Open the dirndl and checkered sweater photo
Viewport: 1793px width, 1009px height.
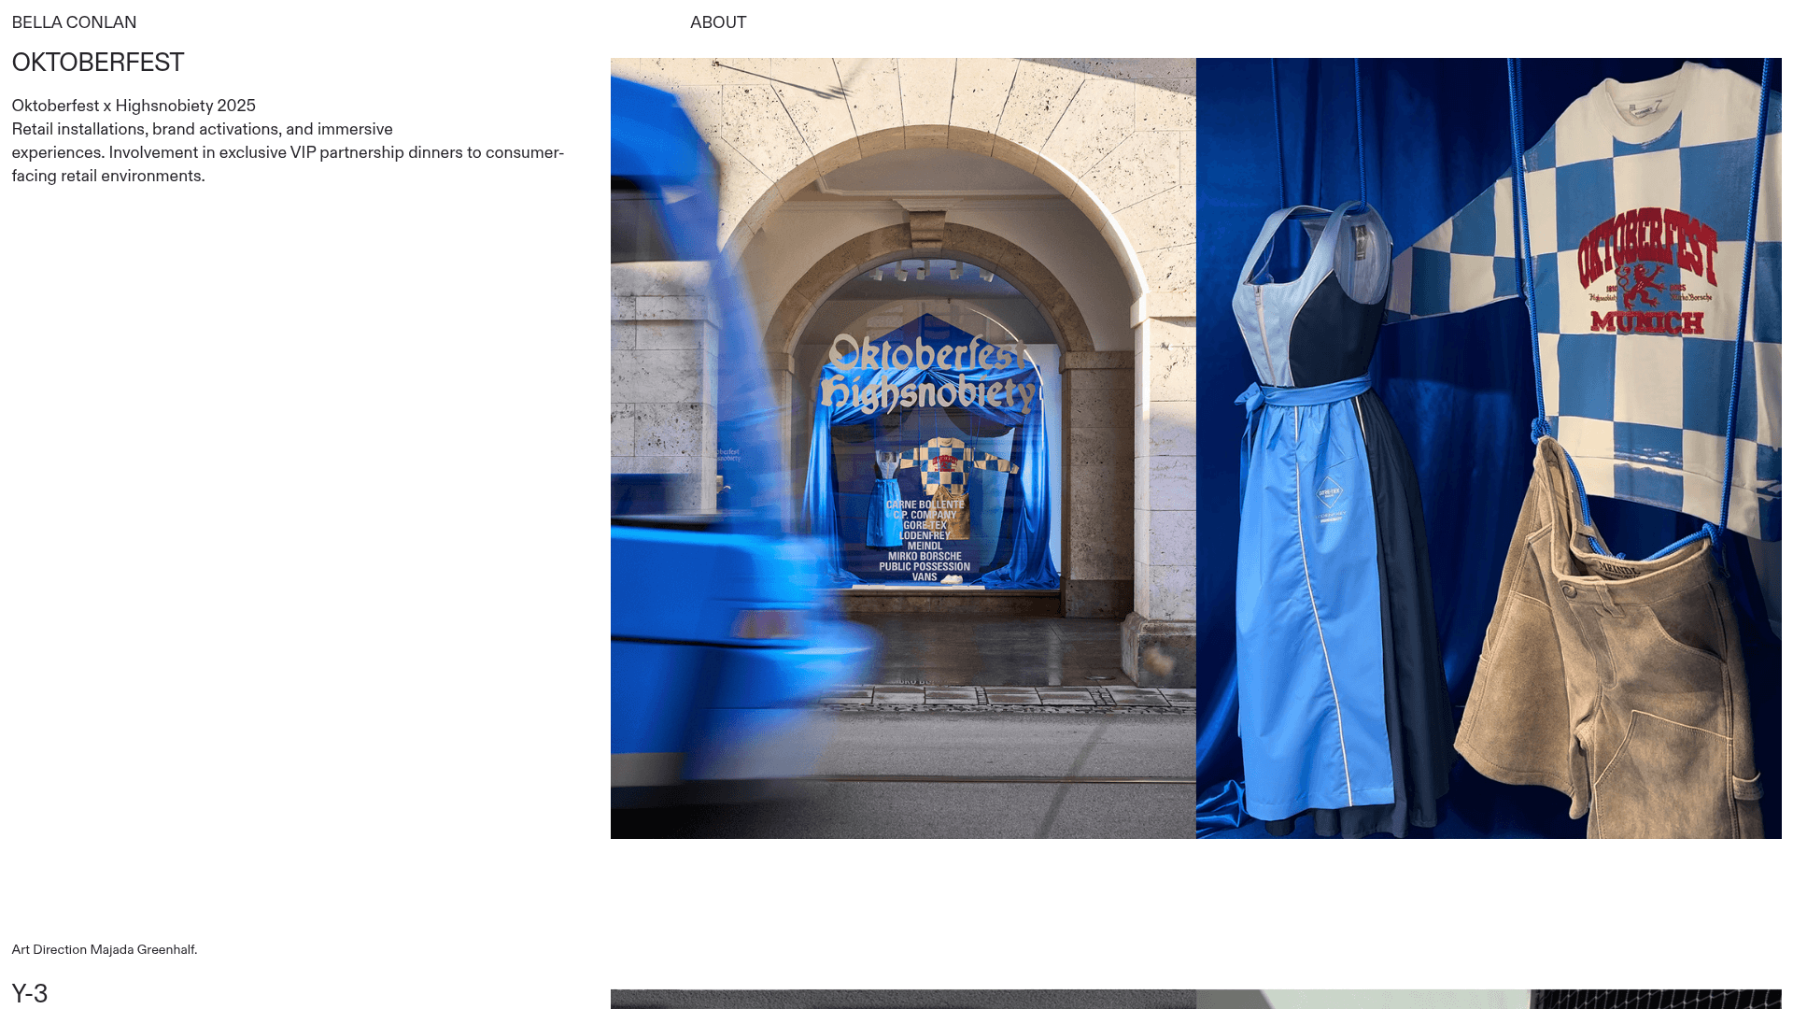pyautogui.click(x=1489, y=448)
